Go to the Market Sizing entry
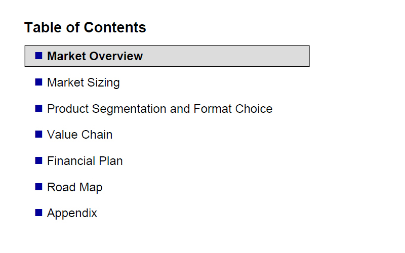Image resolution: width=405 pixels, height=253 pixels. 84,82
